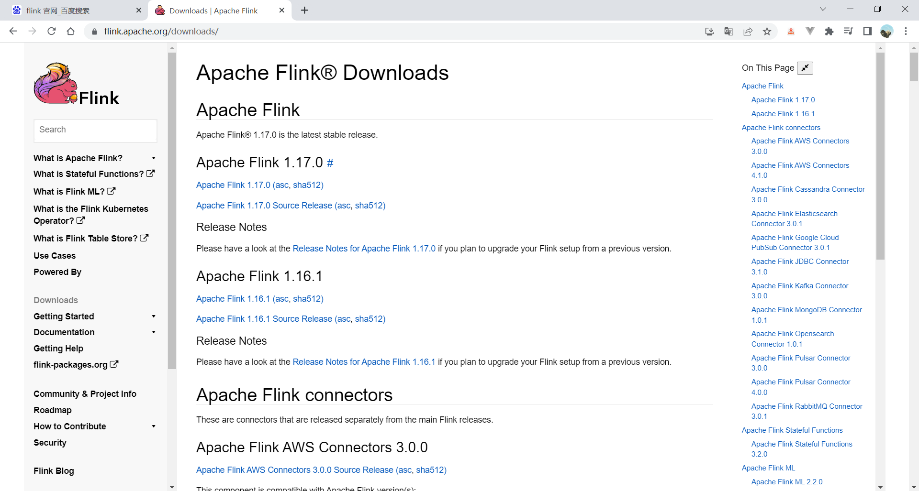Close the Downloads Apache Flink tab

tap(282, 10)
